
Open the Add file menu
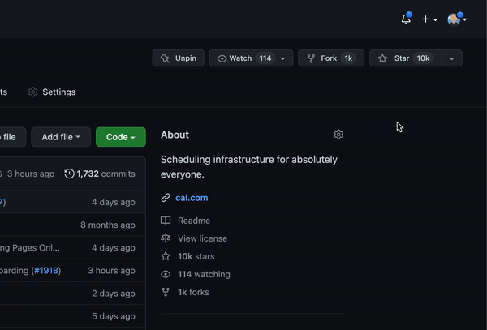pos(61,137)
